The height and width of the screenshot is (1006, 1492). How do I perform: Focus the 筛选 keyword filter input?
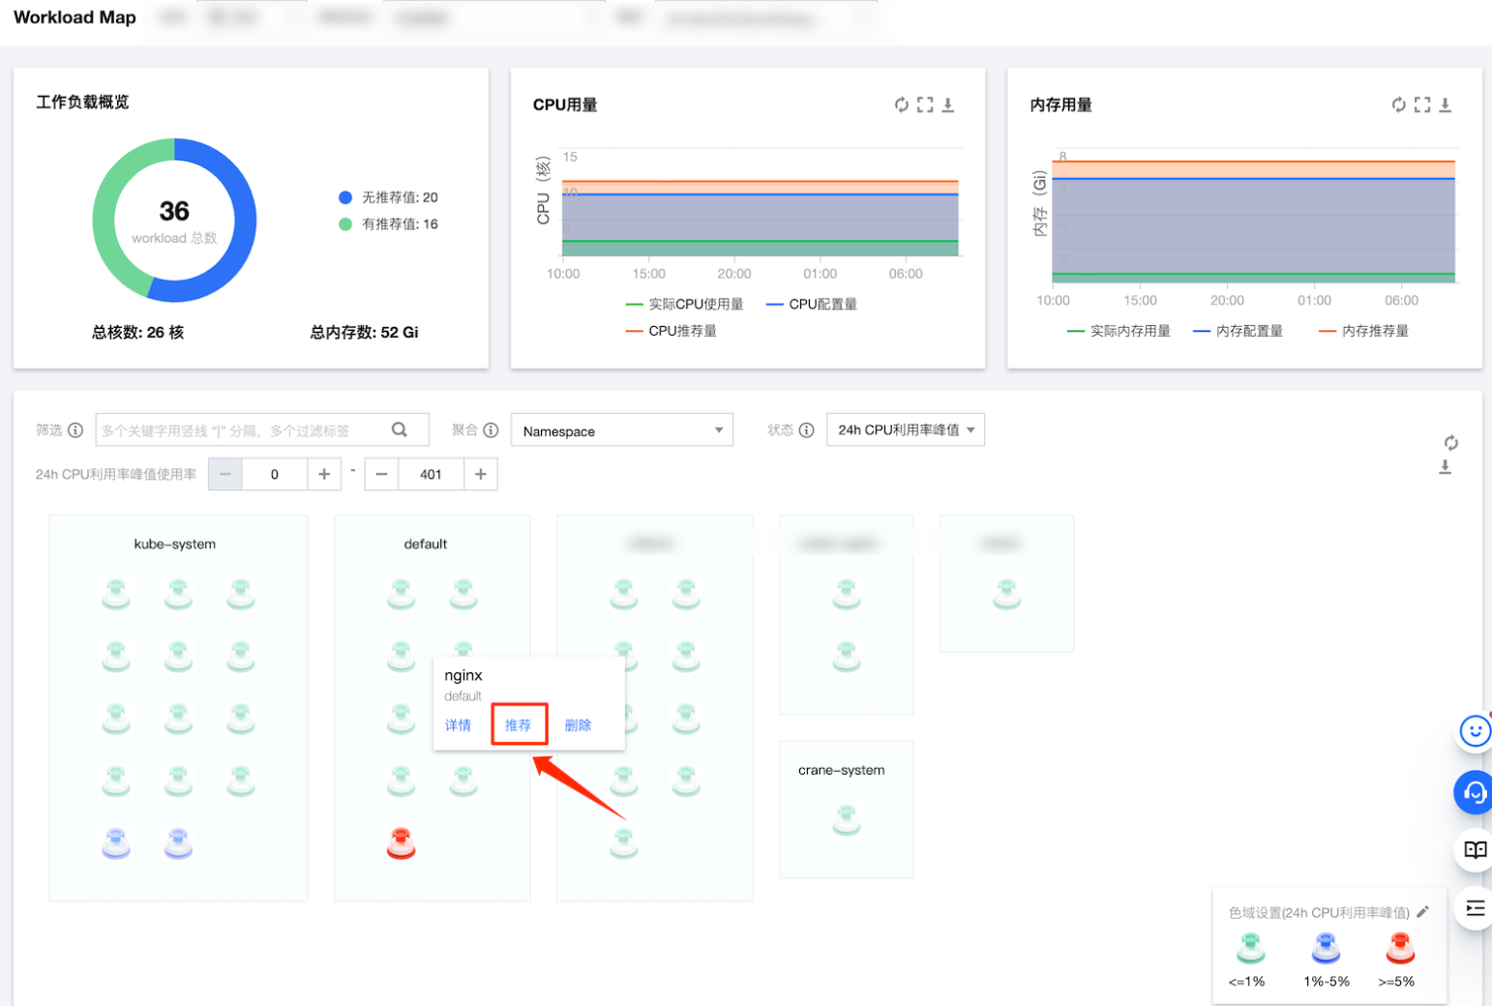pos(261,430)
